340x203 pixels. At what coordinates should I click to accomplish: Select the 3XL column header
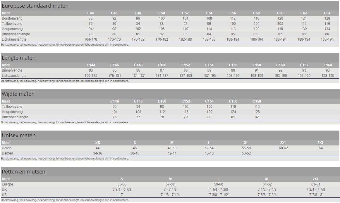(320, 143)
